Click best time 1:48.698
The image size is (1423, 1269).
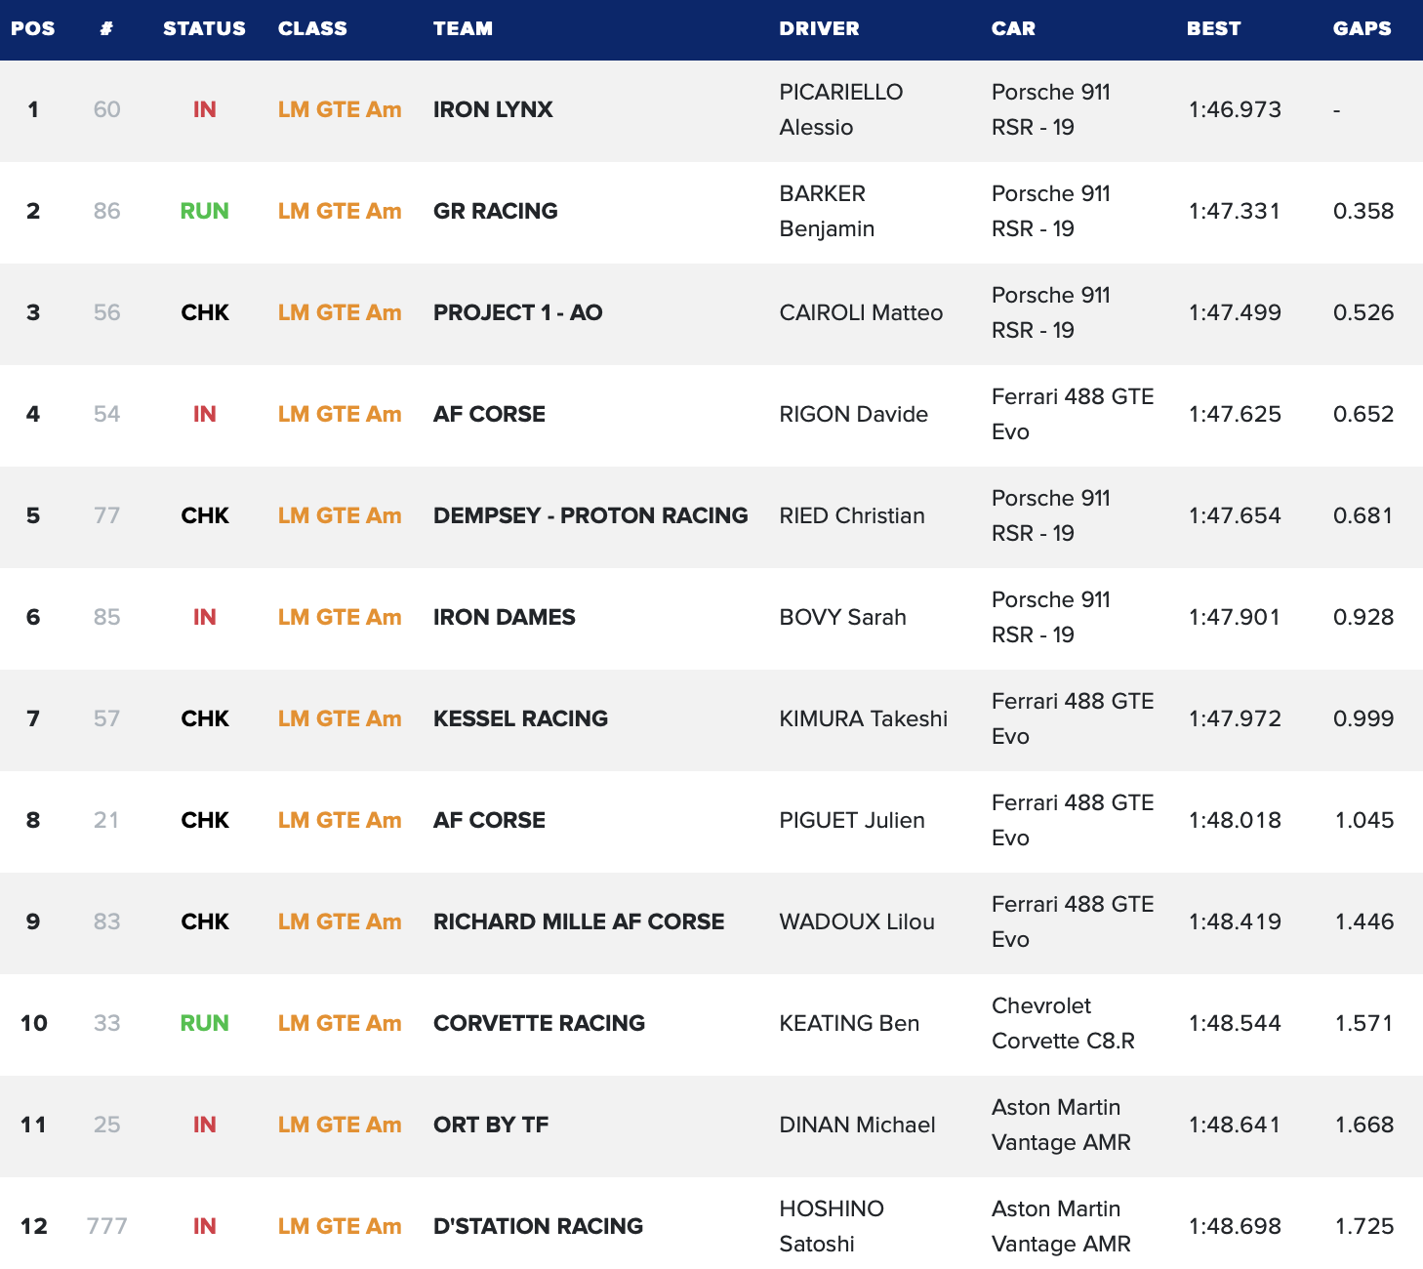(1235, 1226)
